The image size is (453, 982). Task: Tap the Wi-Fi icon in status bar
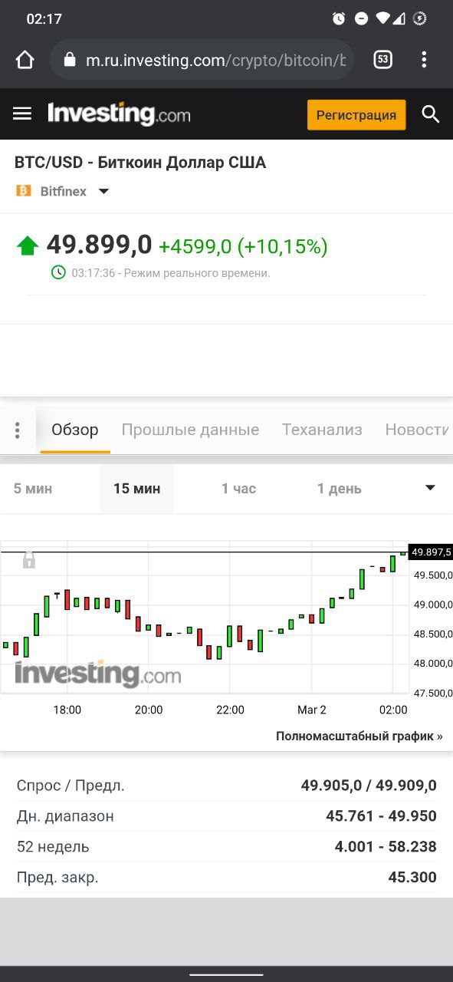(382, 18)
